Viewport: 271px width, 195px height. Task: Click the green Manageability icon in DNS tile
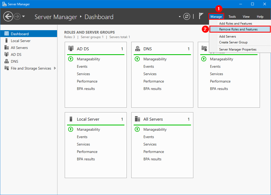(137, 59)
